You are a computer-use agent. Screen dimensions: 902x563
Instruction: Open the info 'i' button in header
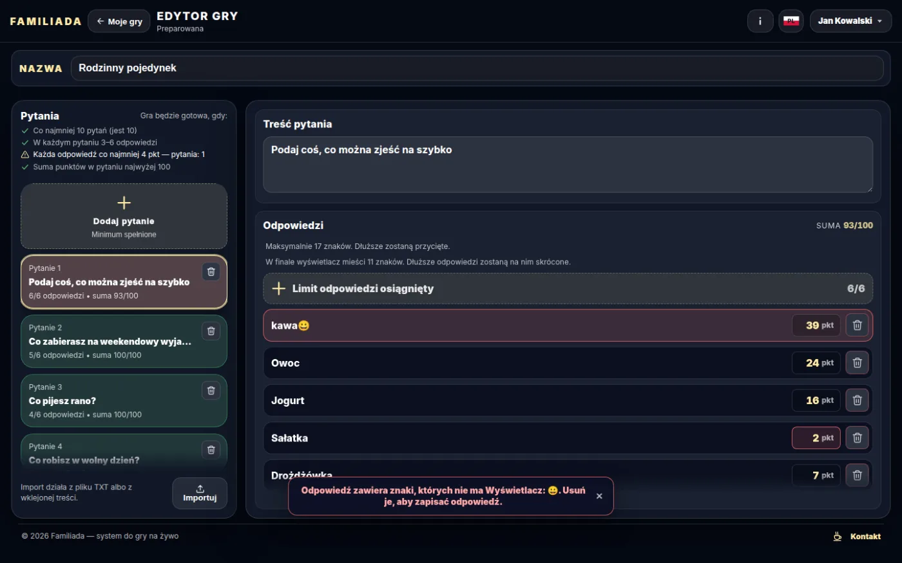[x=760, y=21]
